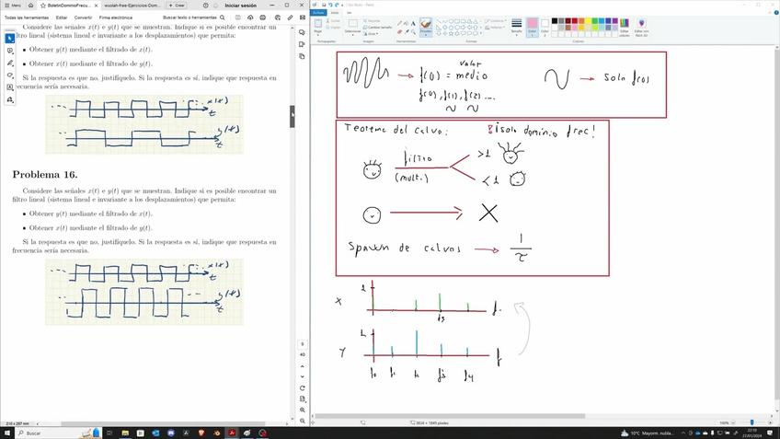Click the Acrobat home icon
Screen dimensions: 780x439
pos(30,6)
